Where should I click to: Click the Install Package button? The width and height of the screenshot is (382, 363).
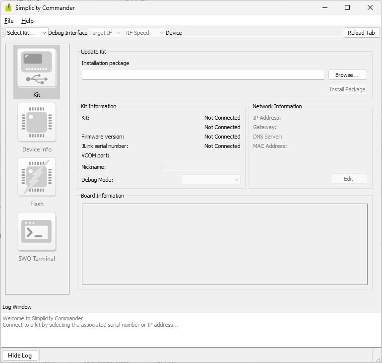point(347,89)
